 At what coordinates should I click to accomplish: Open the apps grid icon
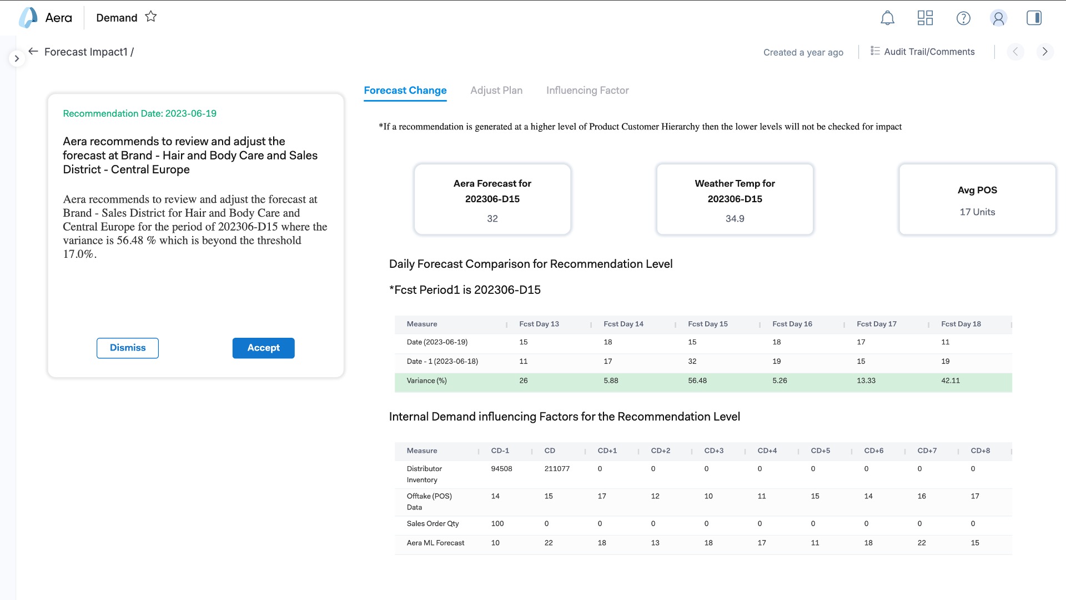click(x=925, y=18)
